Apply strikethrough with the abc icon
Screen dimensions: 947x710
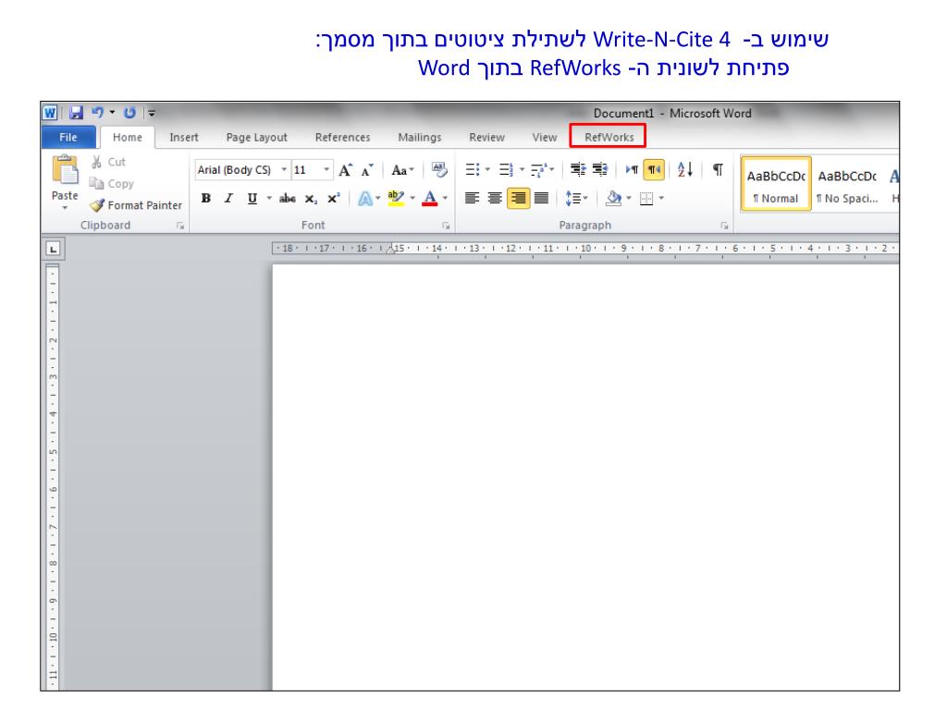[x=288, y=198]
